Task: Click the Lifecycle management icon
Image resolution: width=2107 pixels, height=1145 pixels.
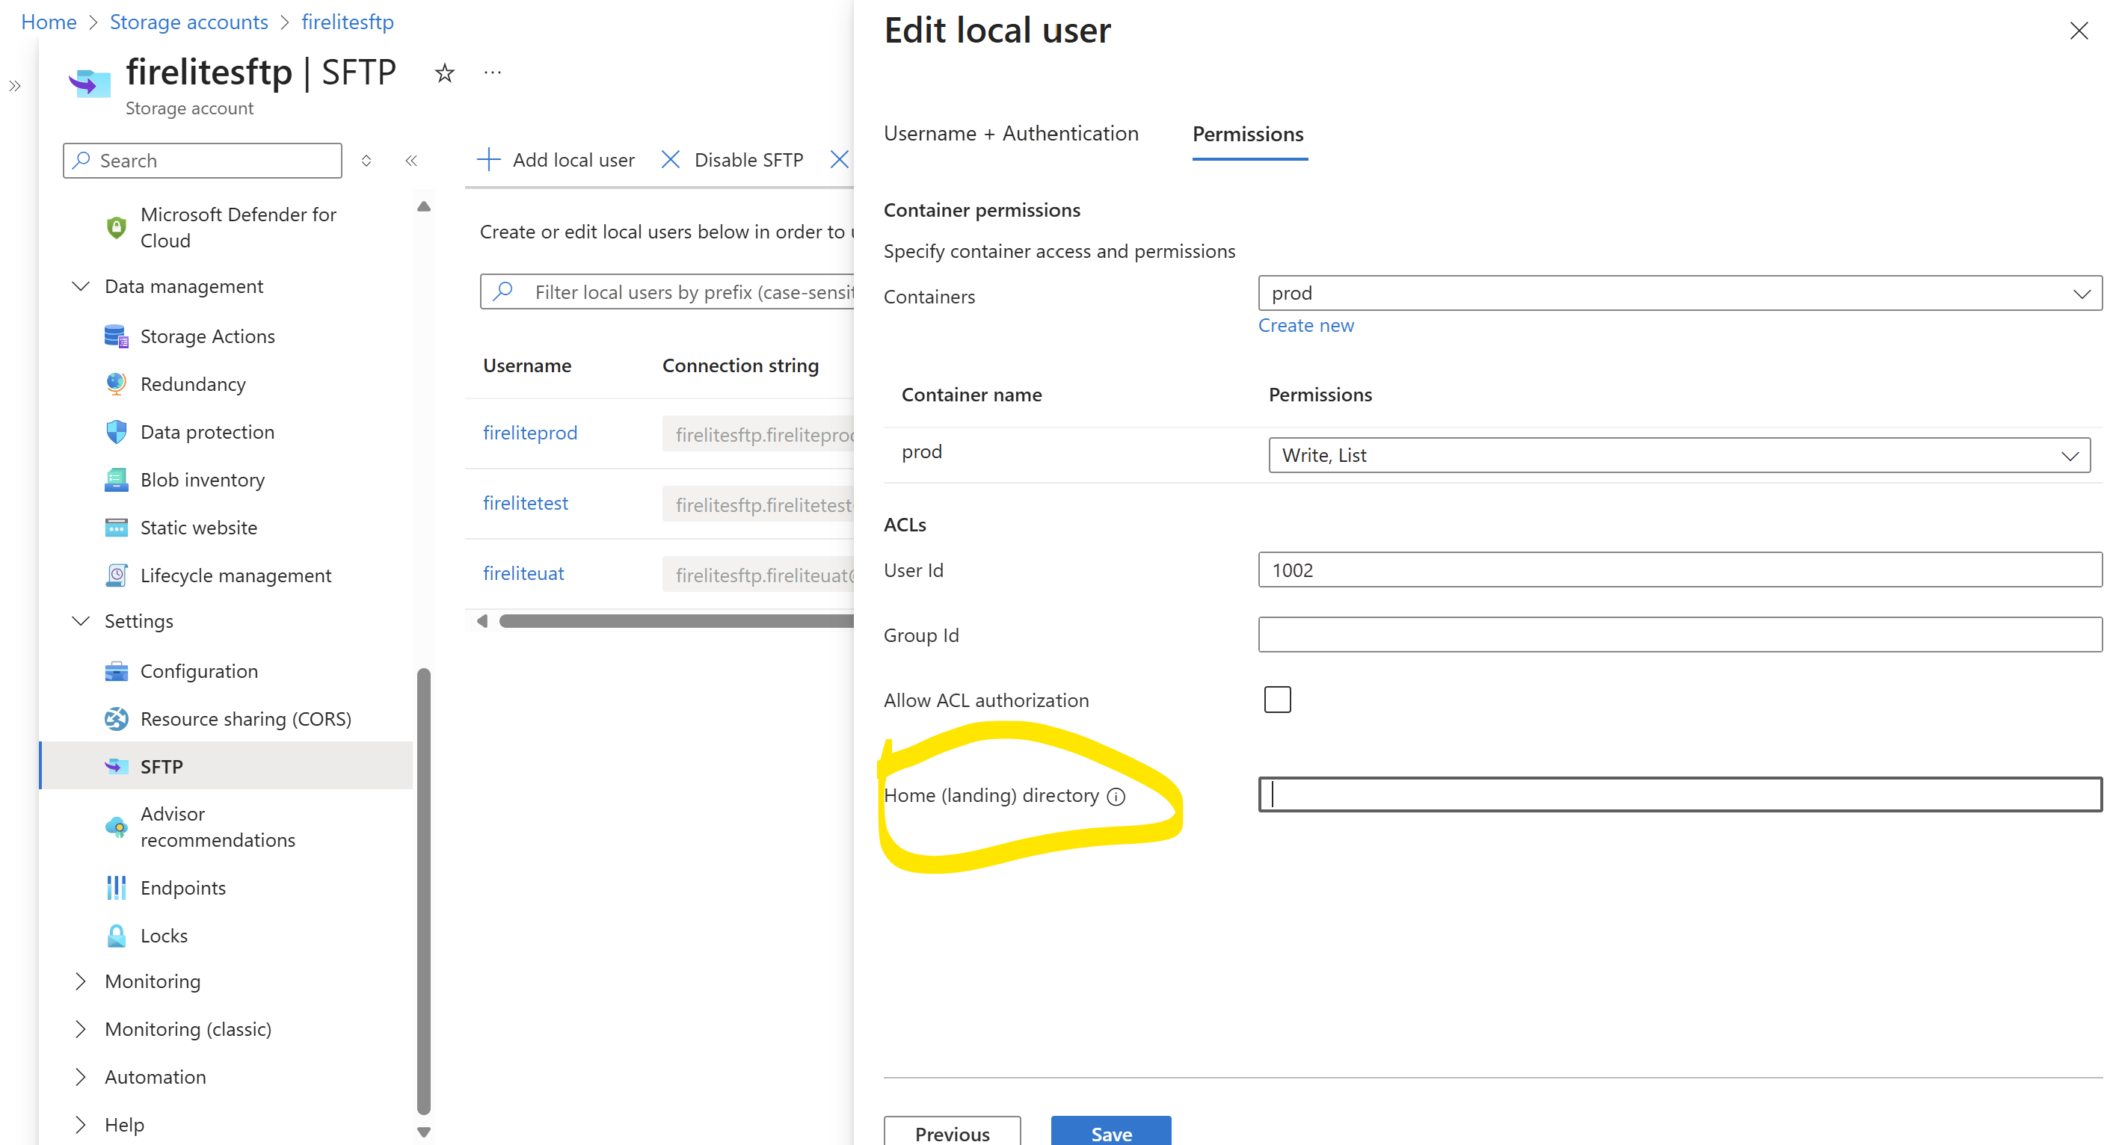Action: (x=116, y=575)
